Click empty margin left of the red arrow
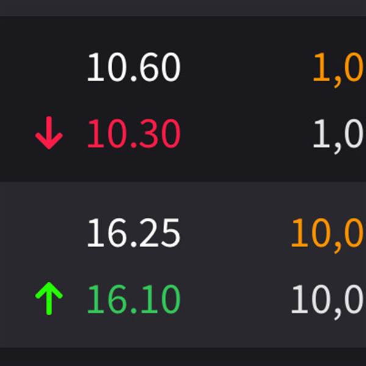 pyautogui.click(x=15, y=134)
